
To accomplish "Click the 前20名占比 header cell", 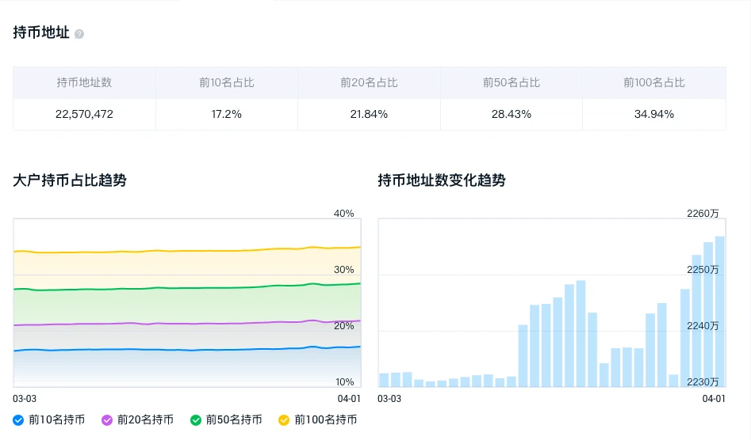I will (x=369, y=82).
